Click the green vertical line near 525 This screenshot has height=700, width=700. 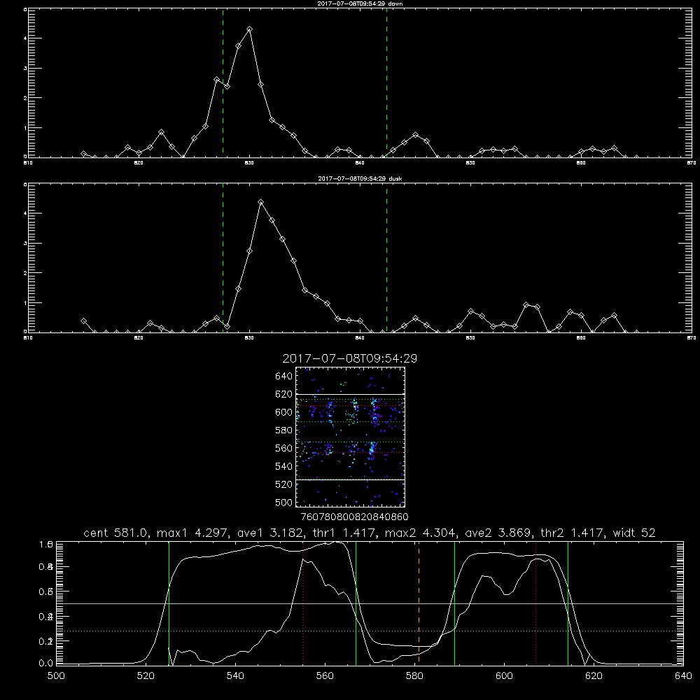pyautogui.click(x=169, y=603)
